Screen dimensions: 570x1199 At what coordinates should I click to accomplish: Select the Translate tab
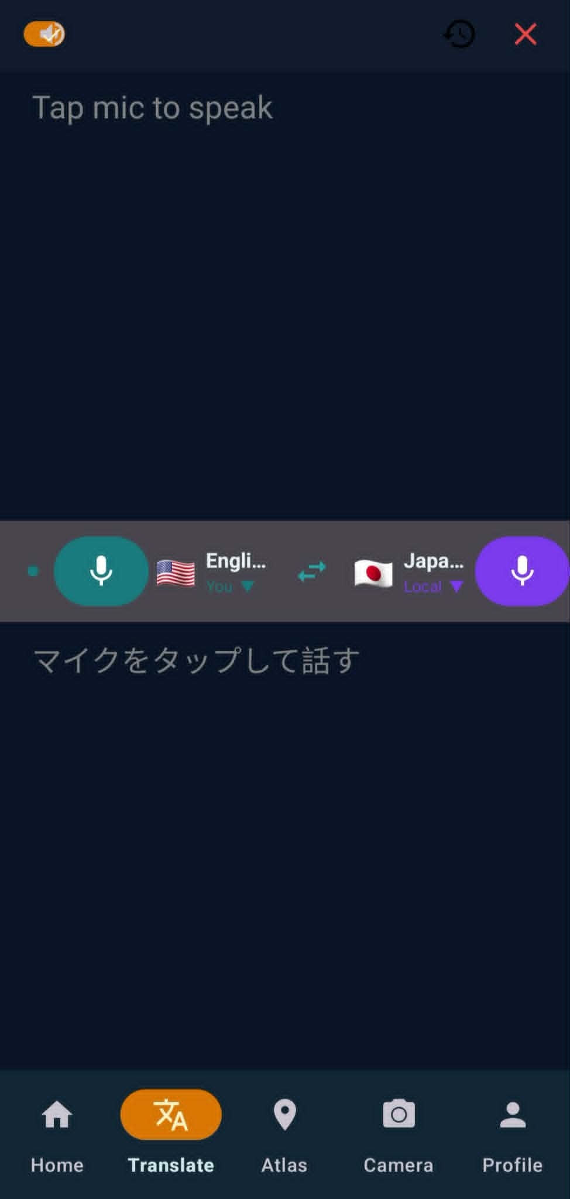click(x=171, y=1133)
